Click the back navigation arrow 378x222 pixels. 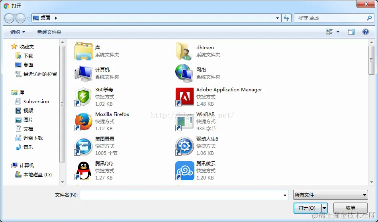pos(10,18)
